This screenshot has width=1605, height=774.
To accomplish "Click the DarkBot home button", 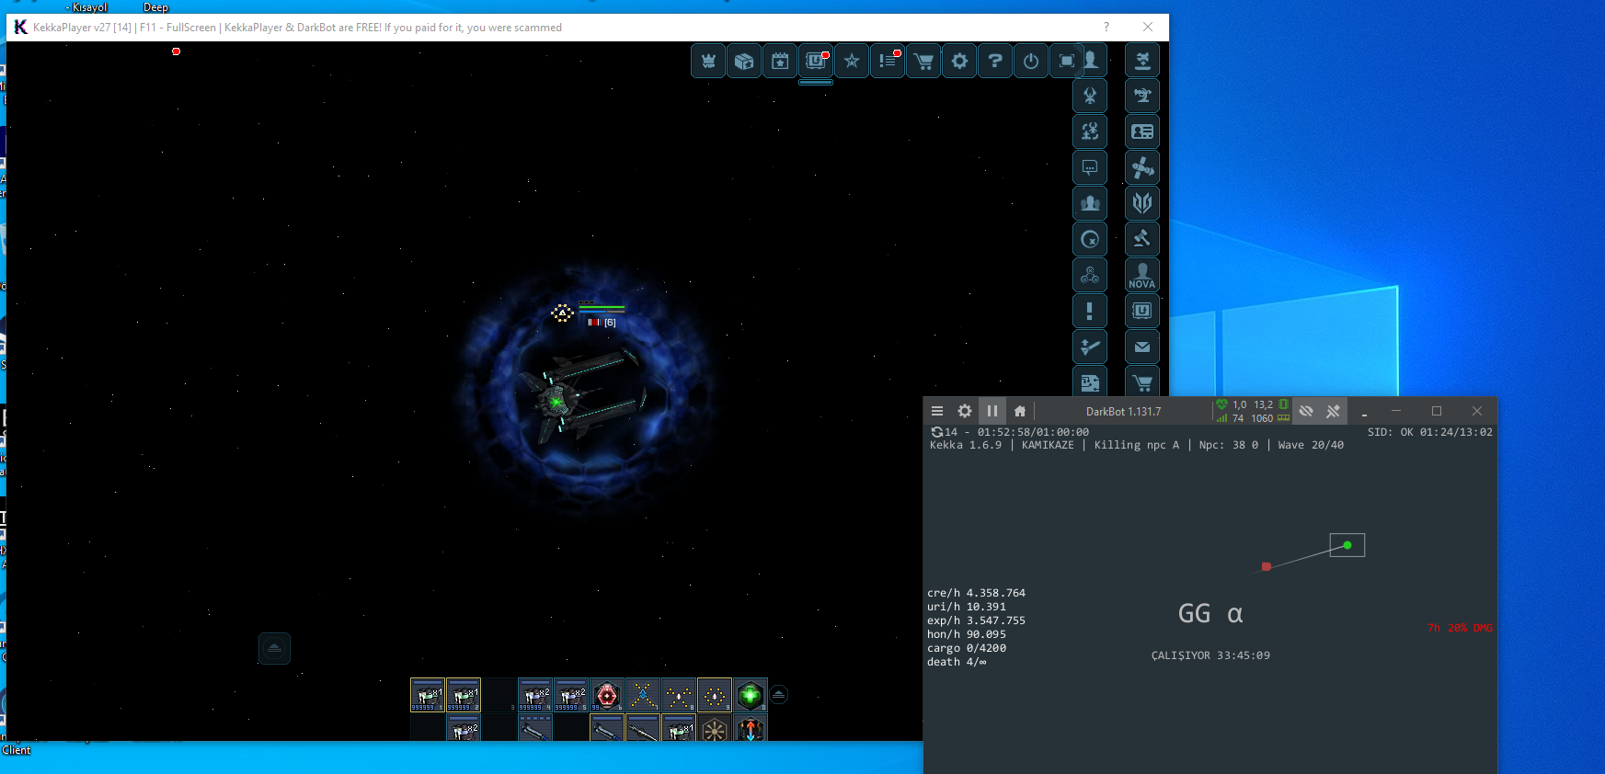I will (1020, 411).
